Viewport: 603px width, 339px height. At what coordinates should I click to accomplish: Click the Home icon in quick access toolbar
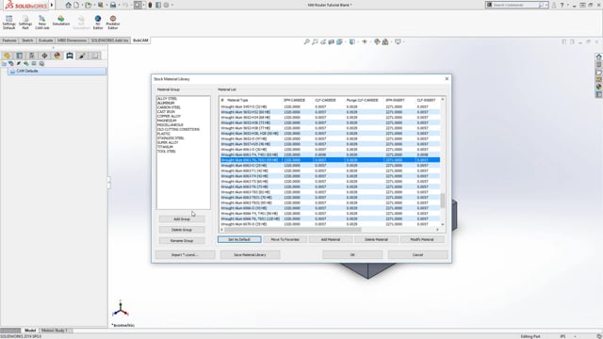(x=68, y=5)
